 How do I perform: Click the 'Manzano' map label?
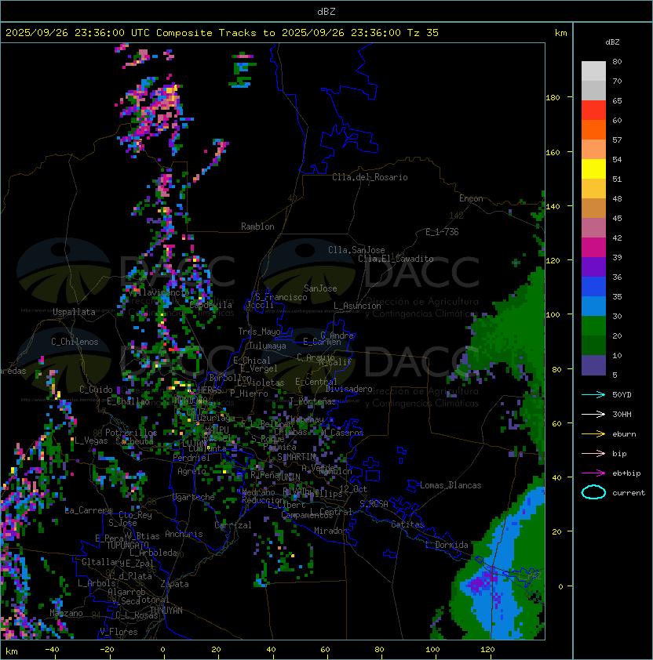pos(66,613)
